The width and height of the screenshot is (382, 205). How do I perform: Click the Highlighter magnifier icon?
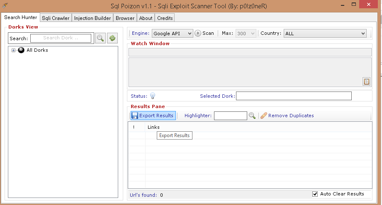pos(252,116)
